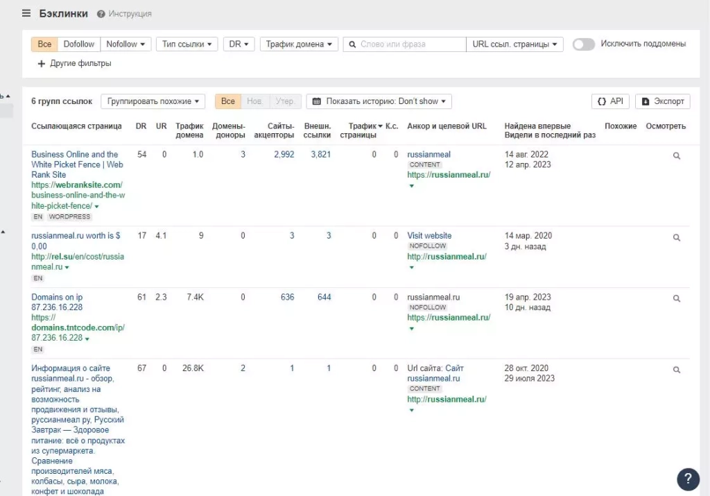Open the Группировать похожие dropdown
710x496 pixels.
(x=153, y=101)
